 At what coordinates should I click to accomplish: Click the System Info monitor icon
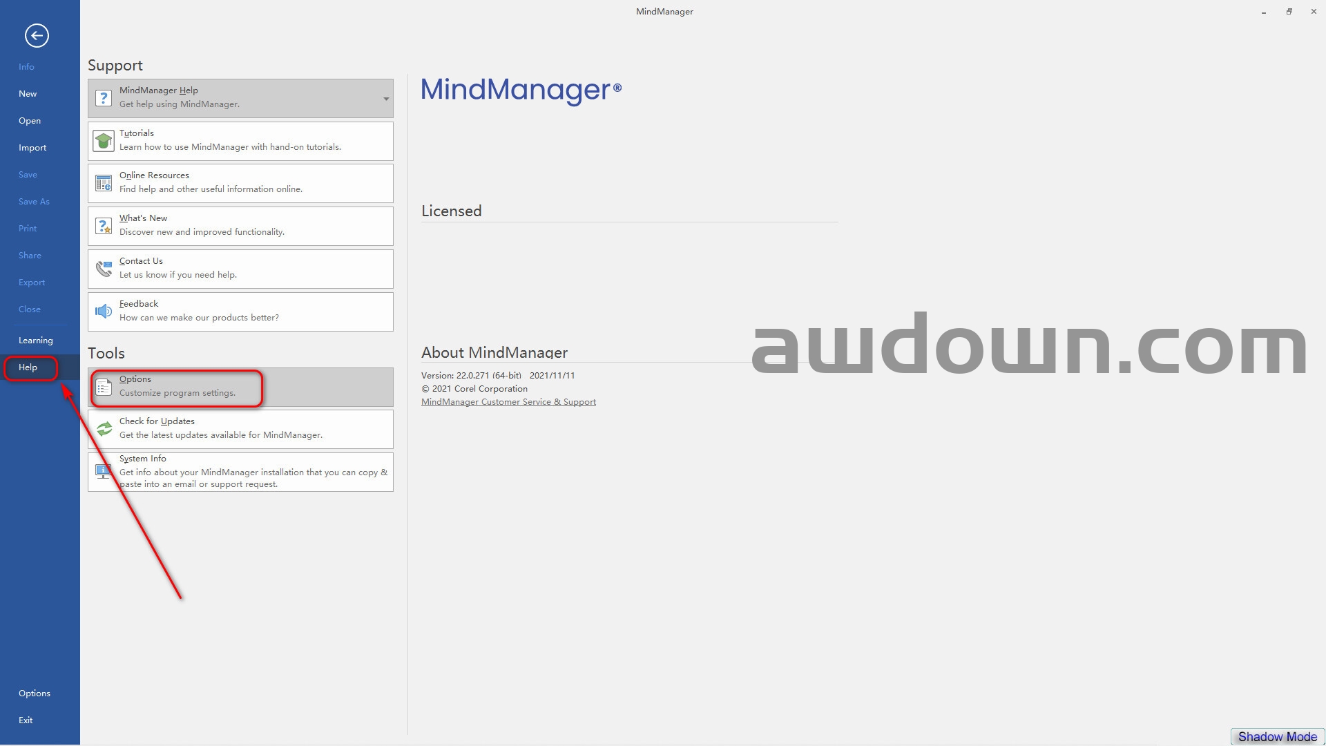pos(104,472)
